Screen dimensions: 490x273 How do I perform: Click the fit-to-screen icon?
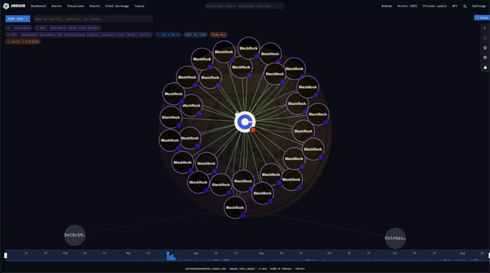(x=485, y=38)
